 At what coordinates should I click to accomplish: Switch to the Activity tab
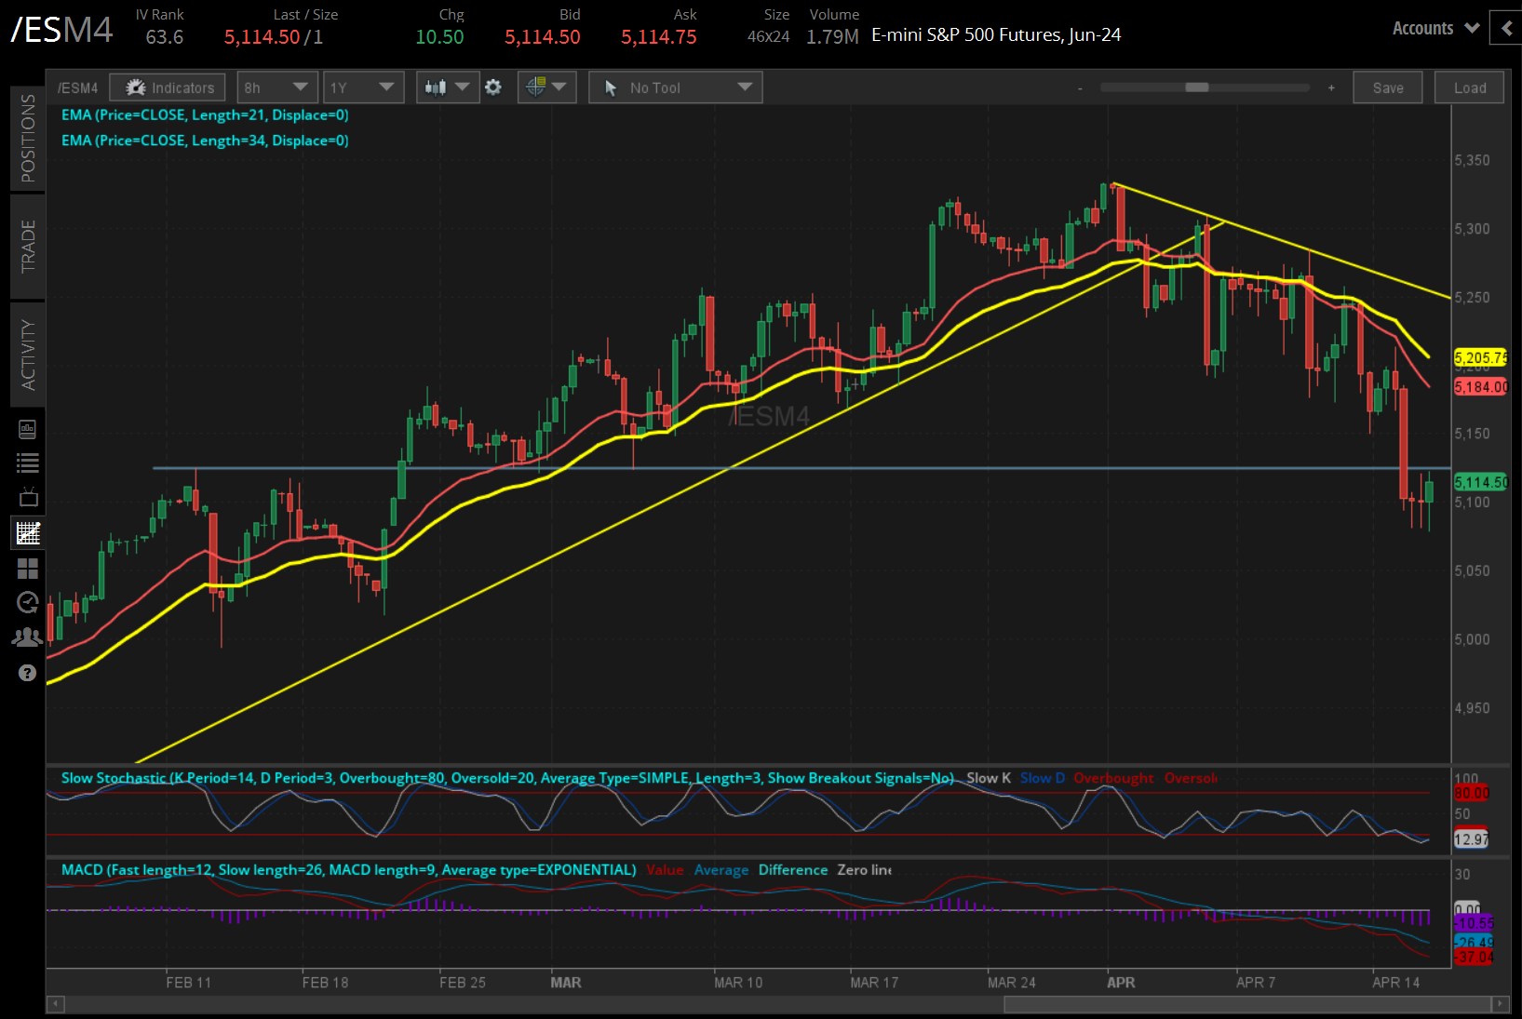click(28, 355)
